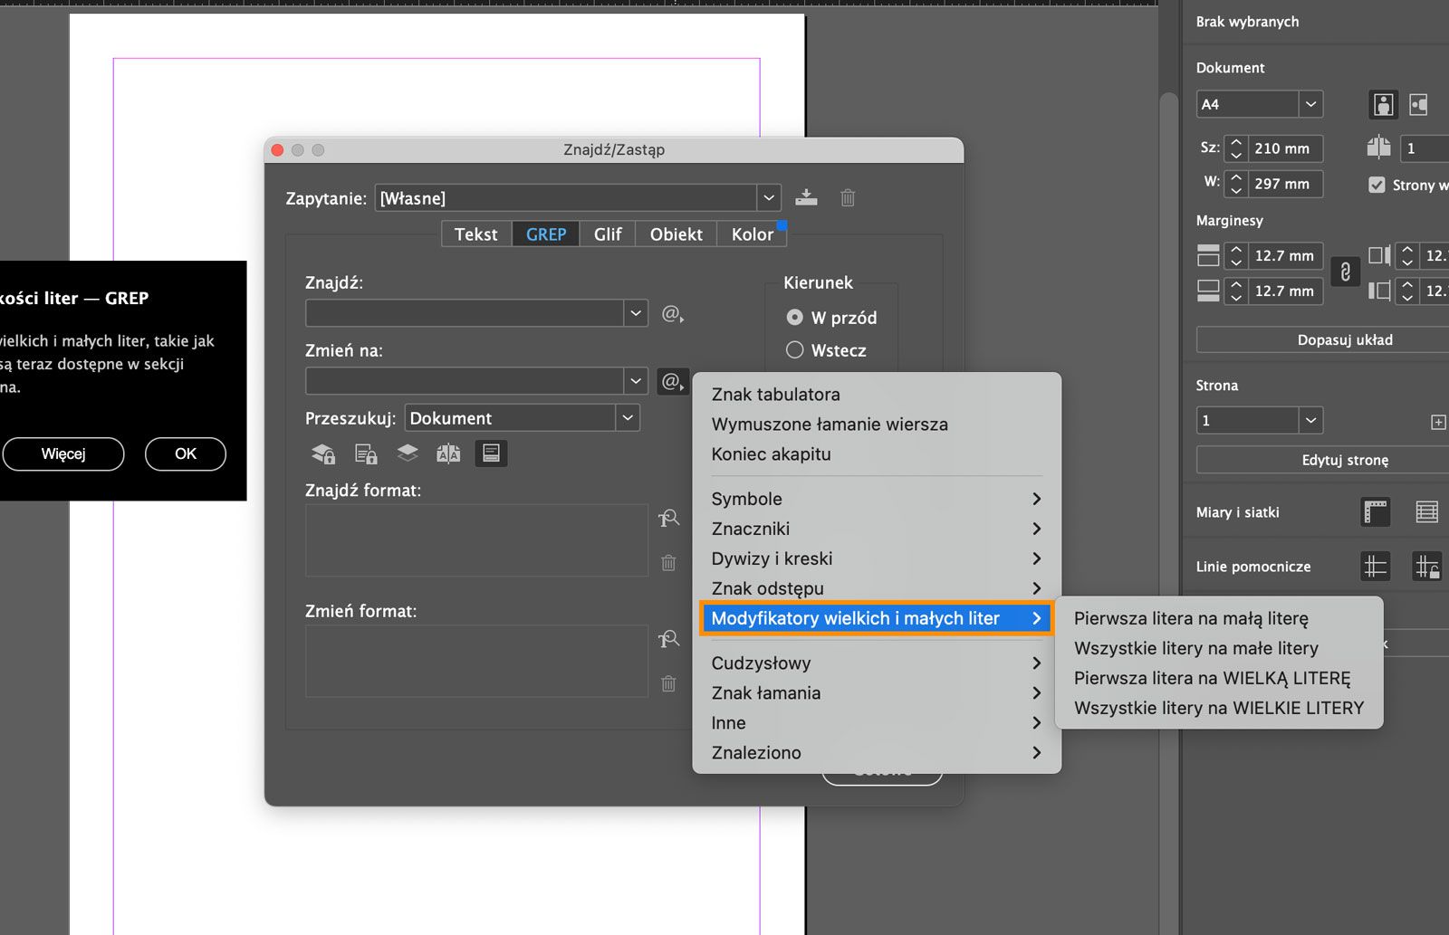
Task: Toggle the chain link for equal margins
Action: tap(1345, 272)
